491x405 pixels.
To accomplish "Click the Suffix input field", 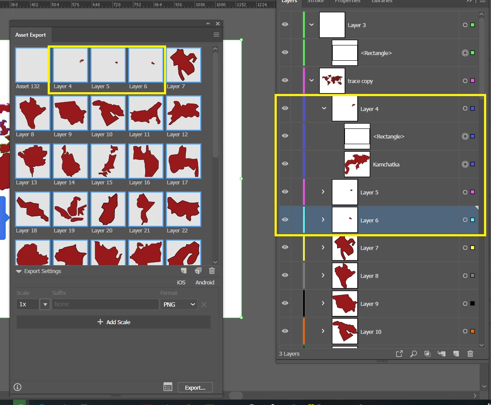I will pyautogui.click(x=105, y=304).
